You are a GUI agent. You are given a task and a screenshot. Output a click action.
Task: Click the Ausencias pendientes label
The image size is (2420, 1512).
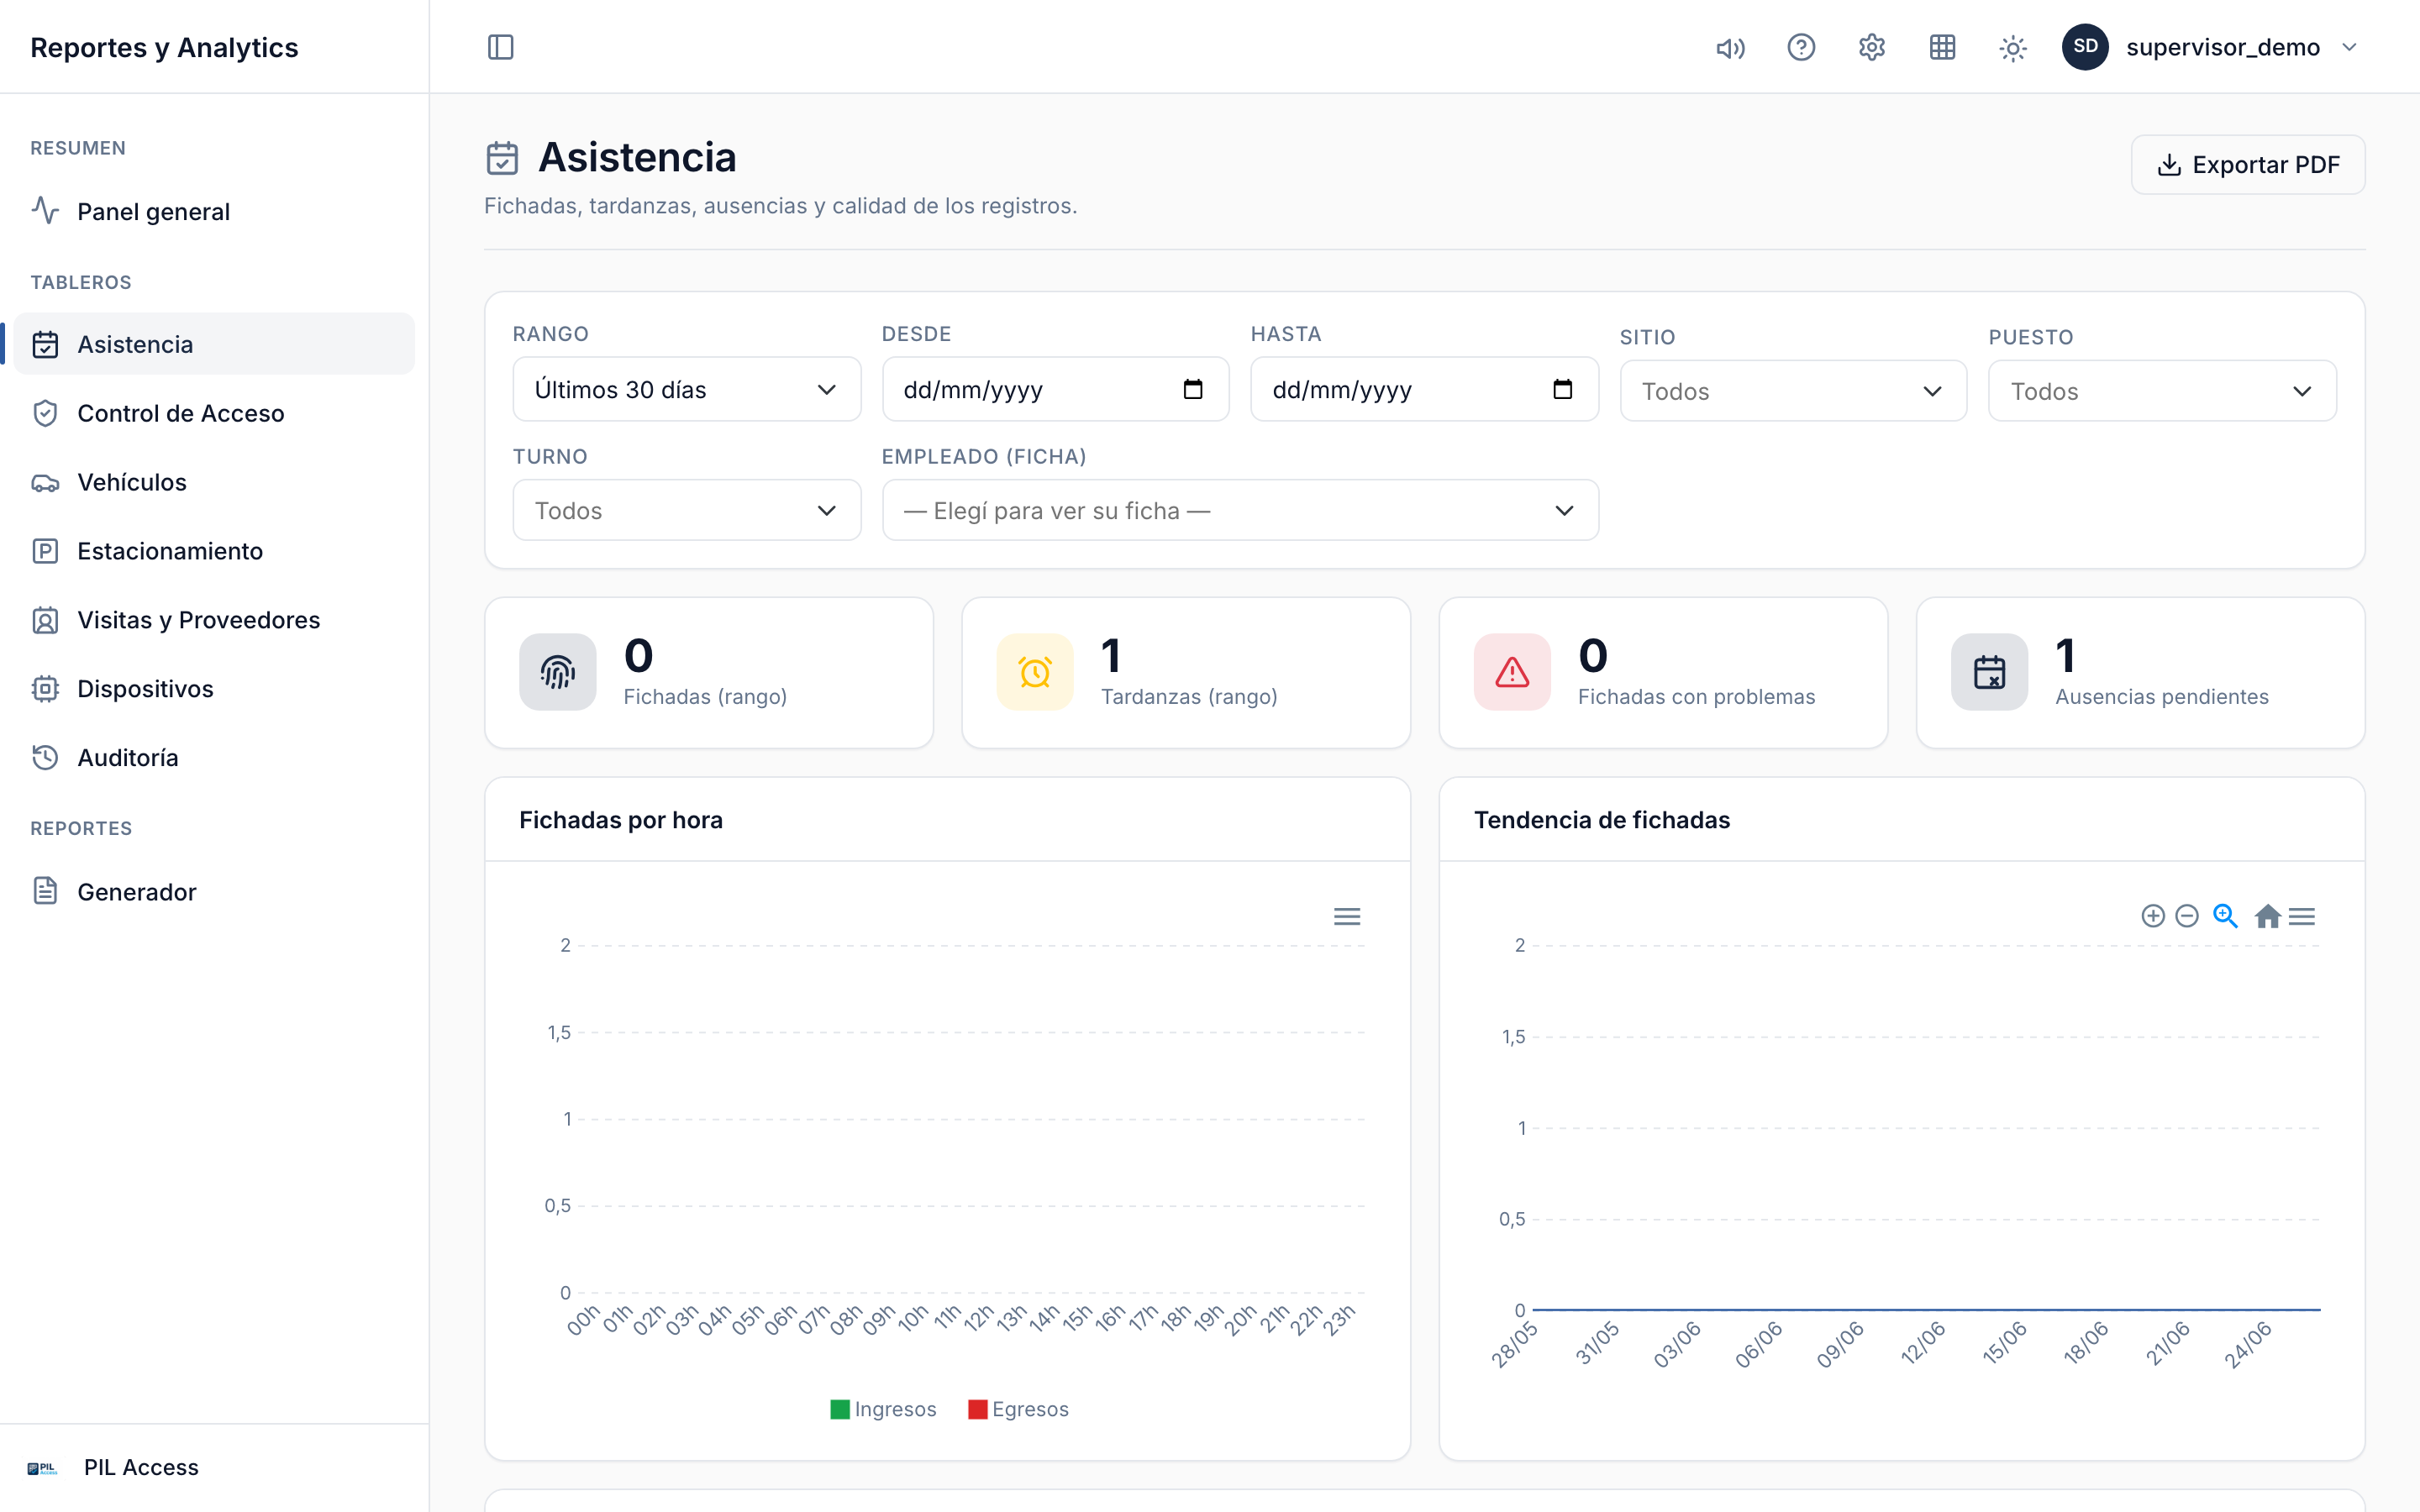(x=2162, y=696)
